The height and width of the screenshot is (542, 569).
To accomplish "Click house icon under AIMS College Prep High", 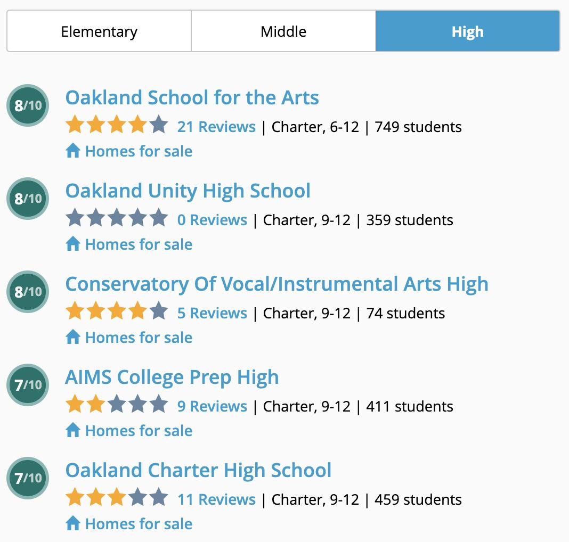I will click(73, 431).
